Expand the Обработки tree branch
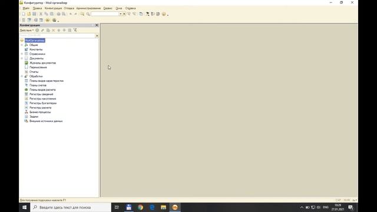This screenshot has width=377, height=212. [22, 76]
